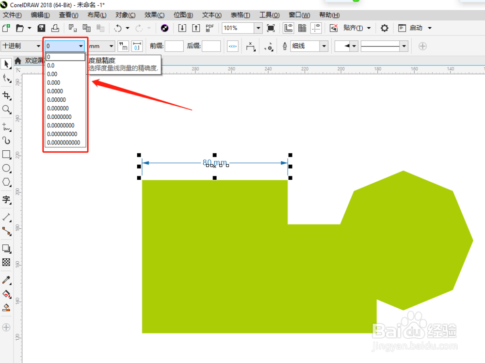The image size is (485, 363).
Task: Click the quick customize plus on toolbox
Action: pyautogui.click(x=6, y=327)
